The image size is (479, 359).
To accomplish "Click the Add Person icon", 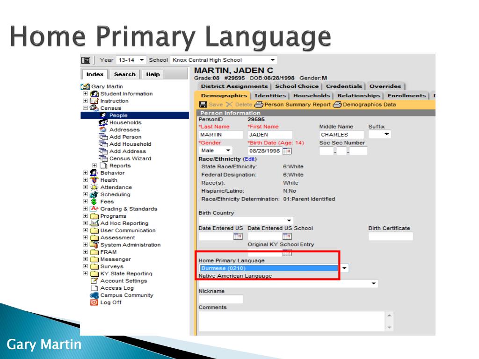I will [x=103, y=136].
